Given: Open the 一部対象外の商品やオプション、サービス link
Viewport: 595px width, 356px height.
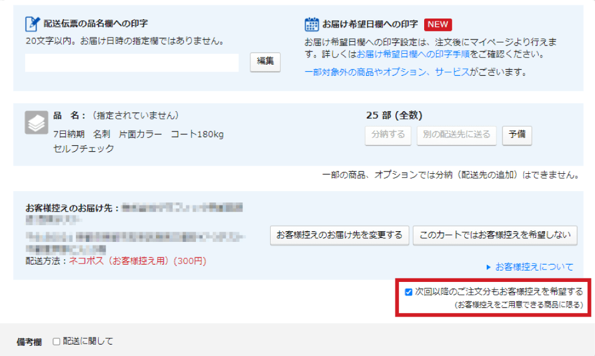Looking at the screenshot, I should pos(386,72).
